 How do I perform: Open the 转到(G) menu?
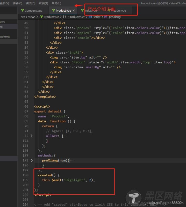pyautogui.click(x=17, y=3)
